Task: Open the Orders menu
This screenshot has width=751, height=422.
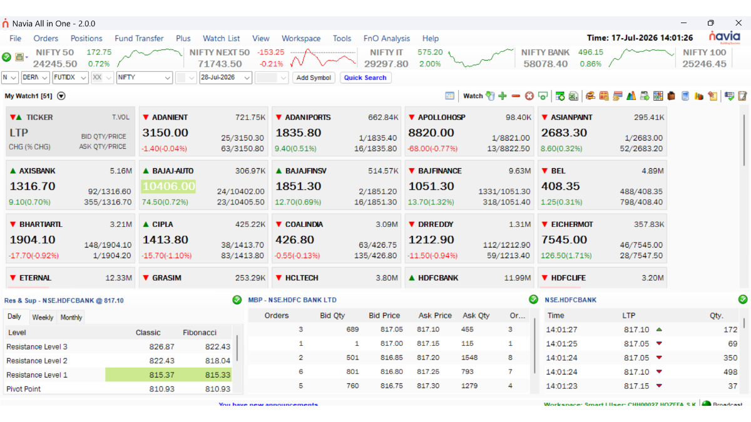Action: point(46,38)
